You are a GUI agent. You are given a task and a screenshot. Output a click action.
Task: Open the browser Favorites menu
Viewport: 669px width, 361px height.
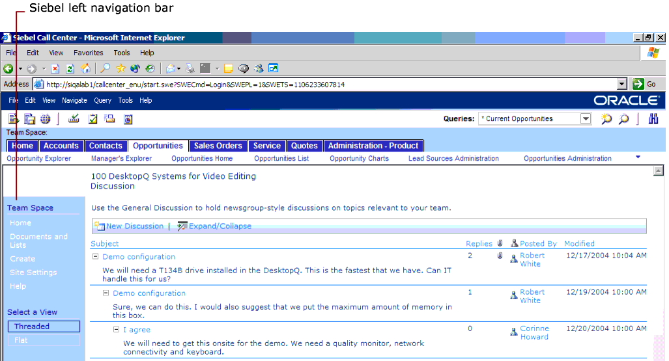(x=89, y=53)
